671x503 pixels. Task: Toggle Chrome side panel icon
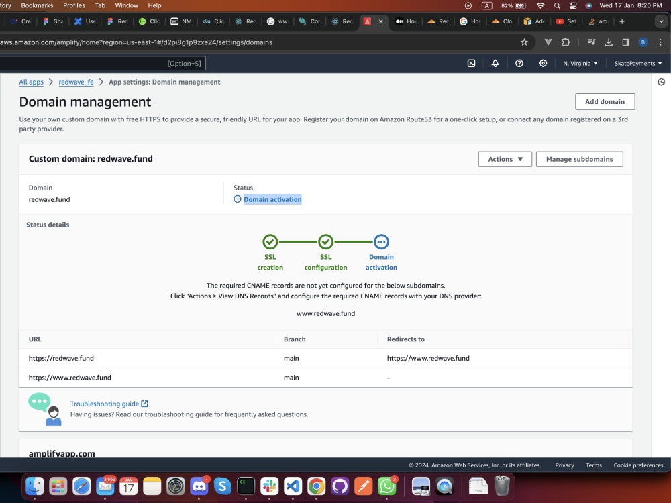[x=625, y=42]
